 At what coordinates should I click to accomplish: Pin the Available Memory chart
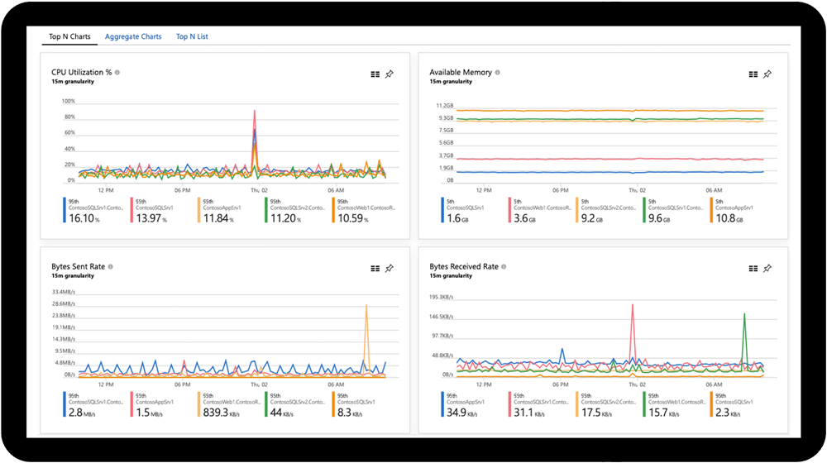(x=767, y=74)
